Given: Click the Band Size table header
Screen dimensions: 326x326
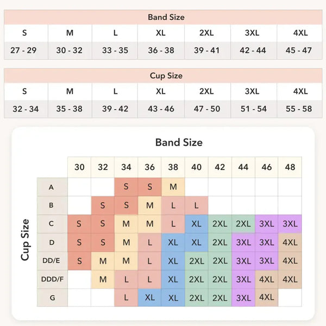Looking at the screenshot, I should (163, 17).
